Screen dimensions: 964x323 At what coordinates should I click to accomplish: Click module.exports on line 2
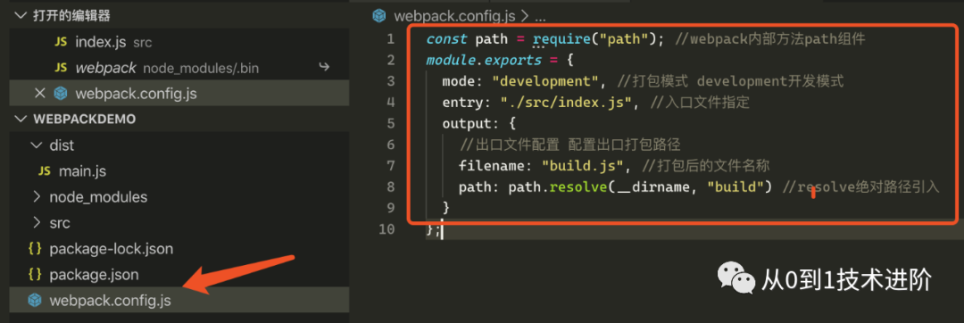[x=485, y=61]
